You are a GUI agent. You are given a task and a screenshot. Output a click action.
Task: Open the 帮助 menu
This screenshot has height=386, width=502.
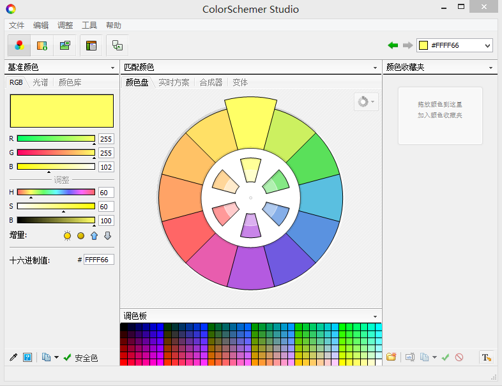114,26
